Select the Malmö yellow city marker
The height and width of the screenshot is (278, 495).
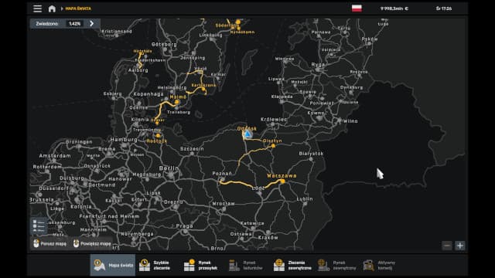[x=177, y=102]
